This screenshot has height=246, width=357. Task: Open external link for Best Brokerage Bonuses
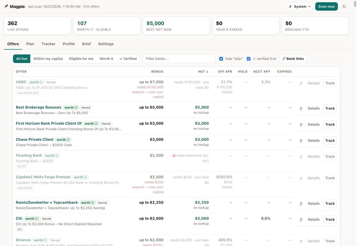(x=301, y=109)
